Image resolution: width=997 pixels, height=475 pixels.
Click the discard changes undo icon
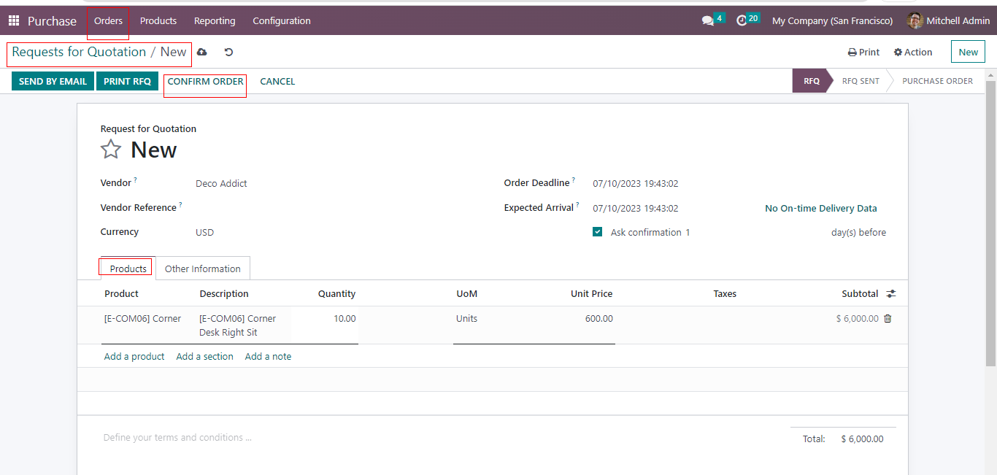(x=228, y=53)
